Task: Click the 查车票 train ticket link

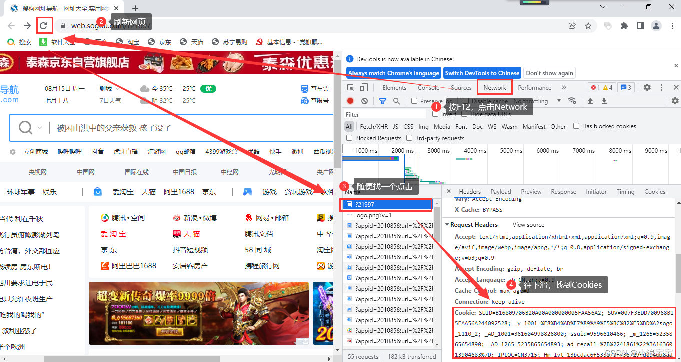Action: [x=315, y=88]
